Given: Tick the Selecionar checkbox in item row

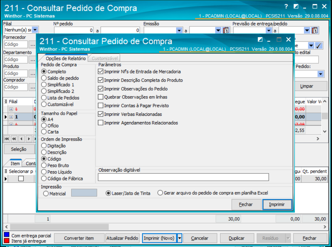Looking at the screenshot, I should tap(21, 179).
